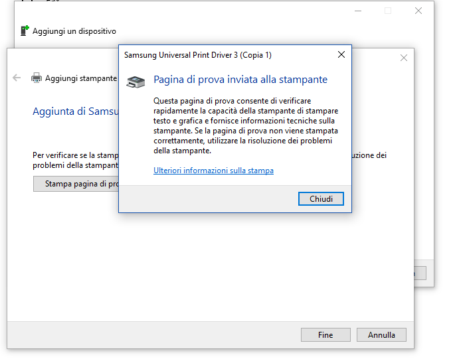
Task: Click the Annulla button in the wizard
Action: point(381,335)
